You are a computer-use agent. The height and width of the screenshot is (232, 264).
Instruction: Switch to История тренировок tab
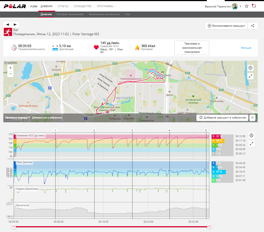[x=70, y=14]
